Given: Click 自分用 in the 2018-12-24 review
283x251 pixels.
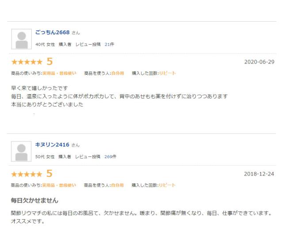Looking at the screenshot, I should (117, 185).
